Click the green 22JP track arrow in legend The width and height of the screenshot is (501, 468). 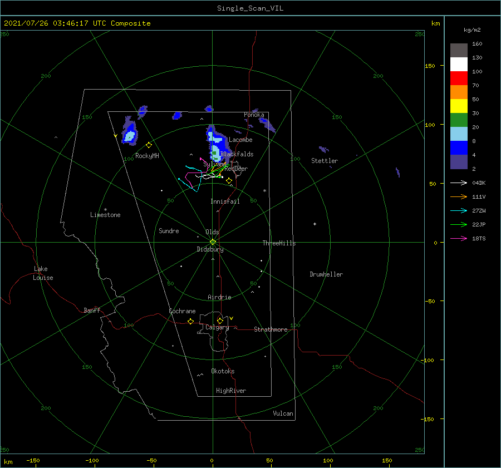point(459,225)
